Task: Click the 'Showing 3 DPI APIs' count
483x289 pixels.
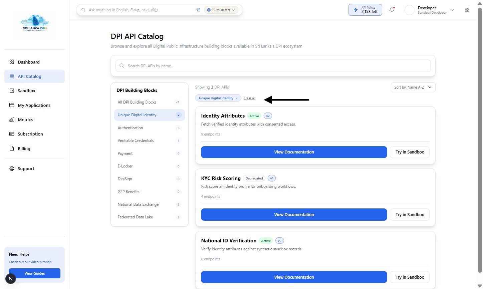Action: click(x=212, y=87)
